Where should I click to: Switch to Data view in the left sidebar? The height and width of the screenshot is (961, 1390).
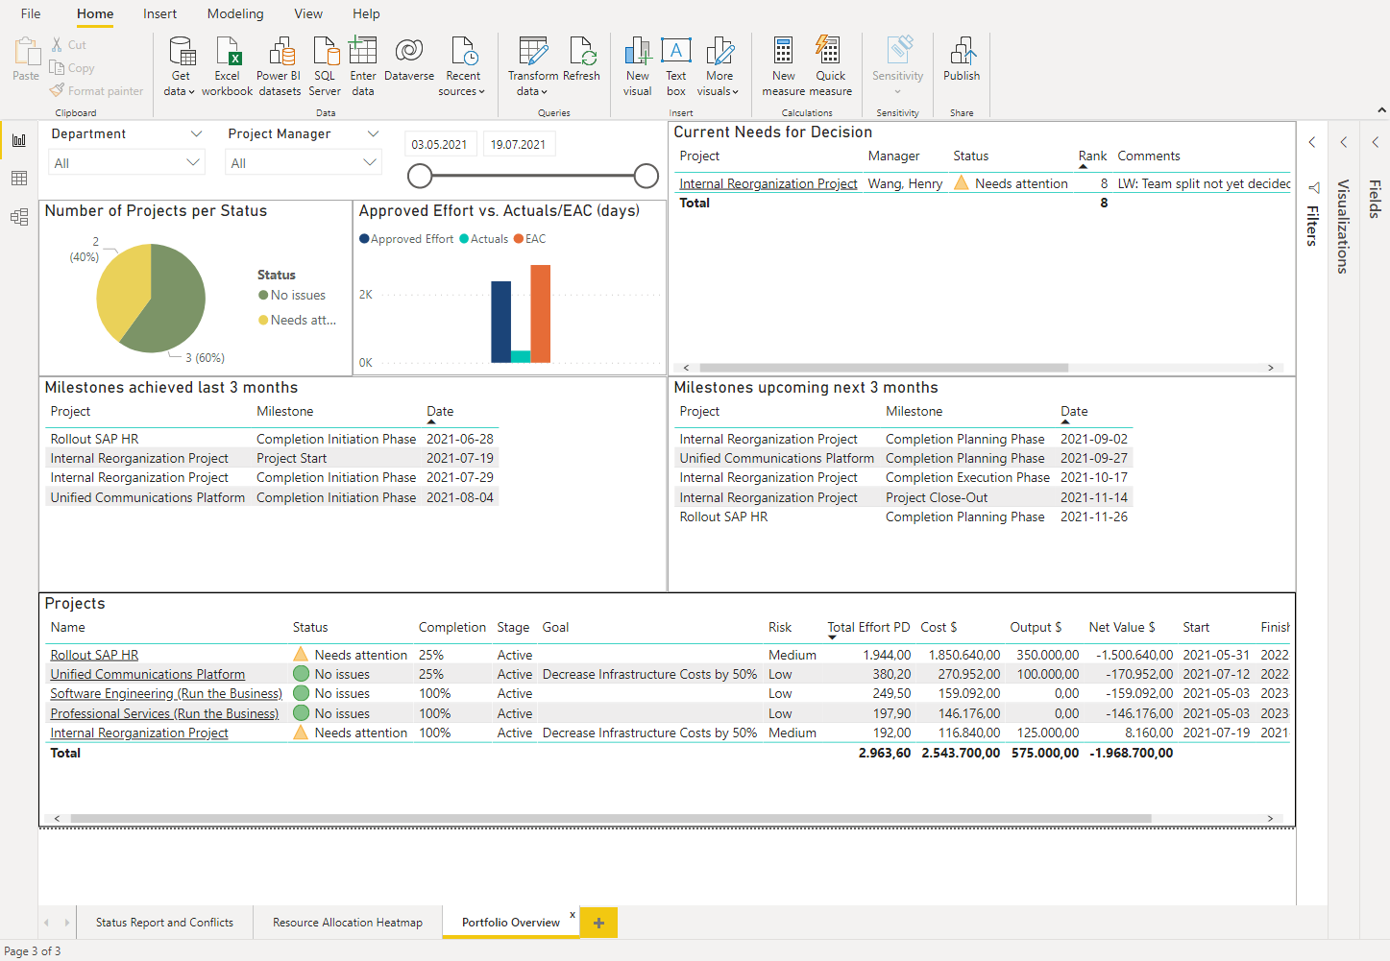tap(18, 179)
